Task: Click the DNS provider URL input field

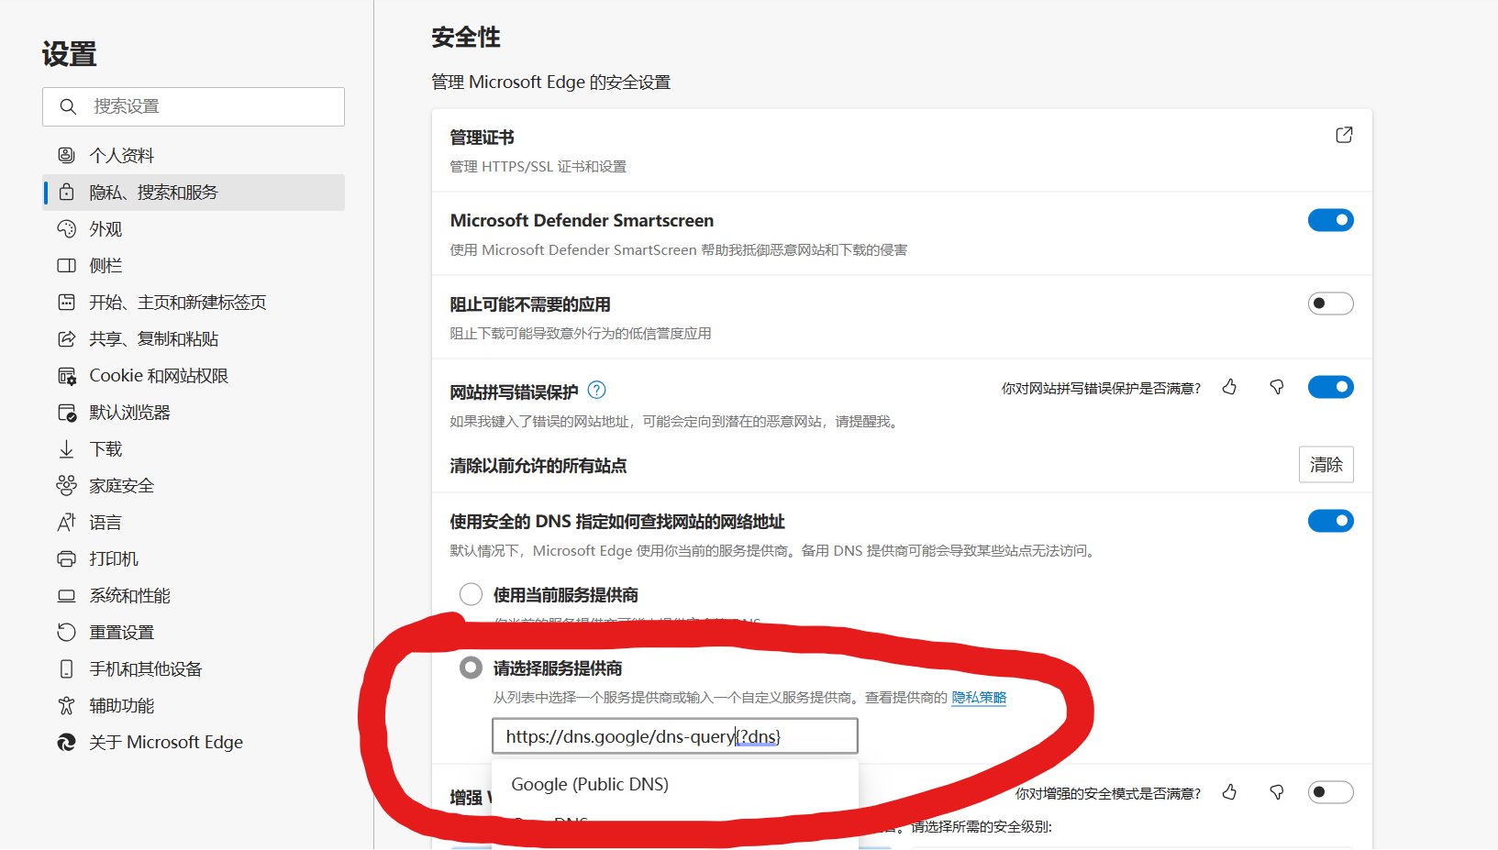Action: 675,736
